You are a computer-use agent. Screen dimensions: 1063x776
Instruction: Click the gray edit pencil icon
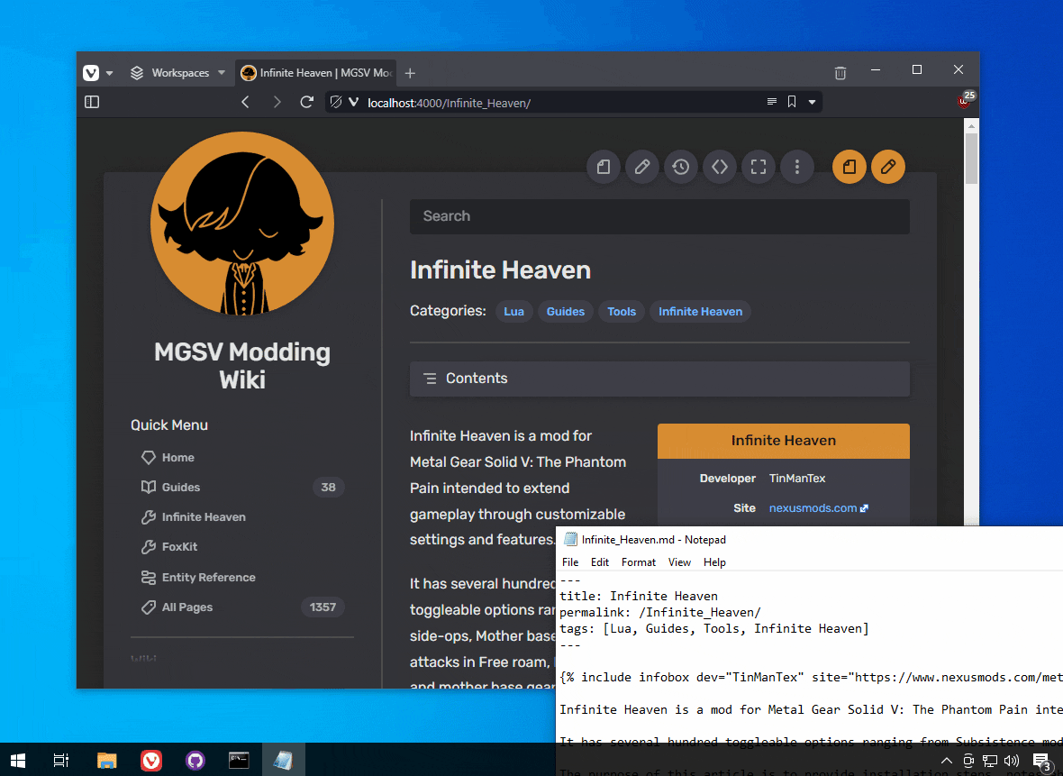(x=642, y=167)
